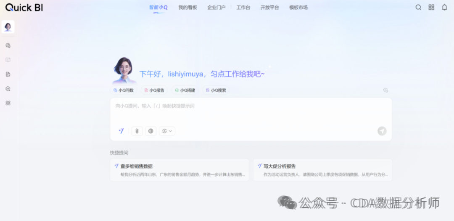The image size is (454, 221).
Task: Click the 快捷提问 label
Action: click(x=119, y=152)
